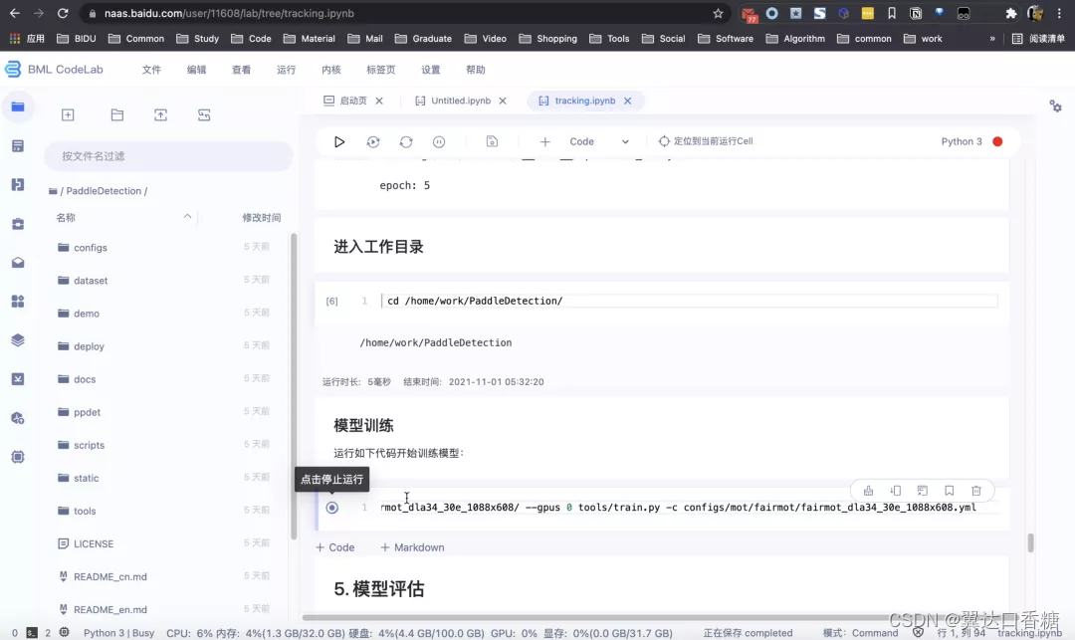Bookmark the model training cell
1075x640 pixels.
[949, 490]
